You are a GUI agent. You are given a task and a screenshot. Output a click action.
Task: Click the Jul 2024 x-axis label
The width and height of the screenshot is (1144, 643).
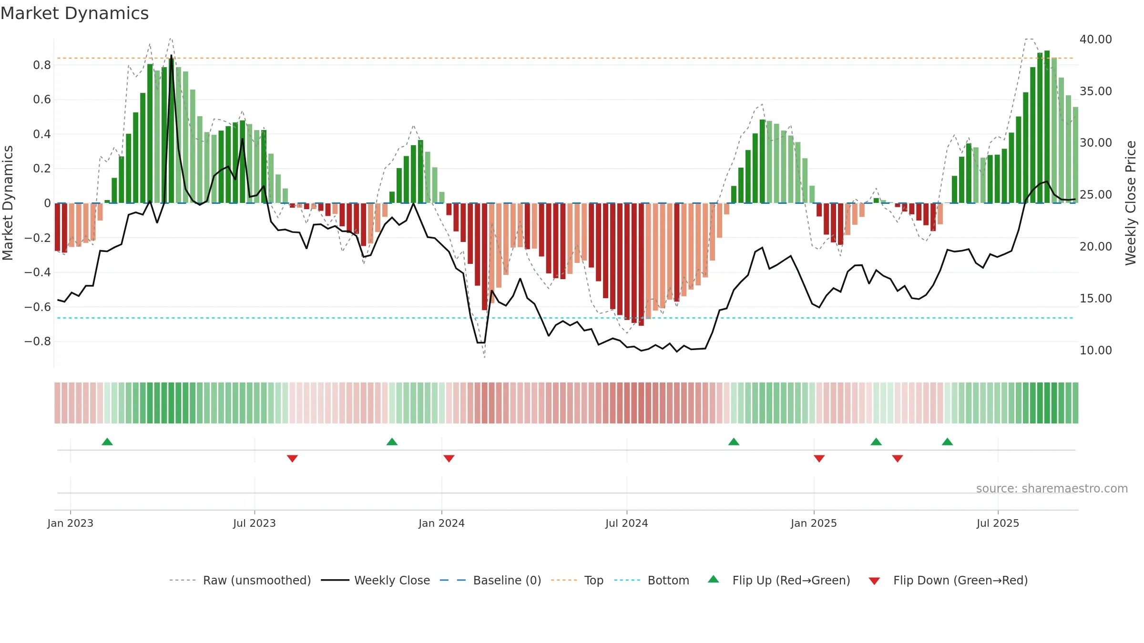(x=627, y=523)
